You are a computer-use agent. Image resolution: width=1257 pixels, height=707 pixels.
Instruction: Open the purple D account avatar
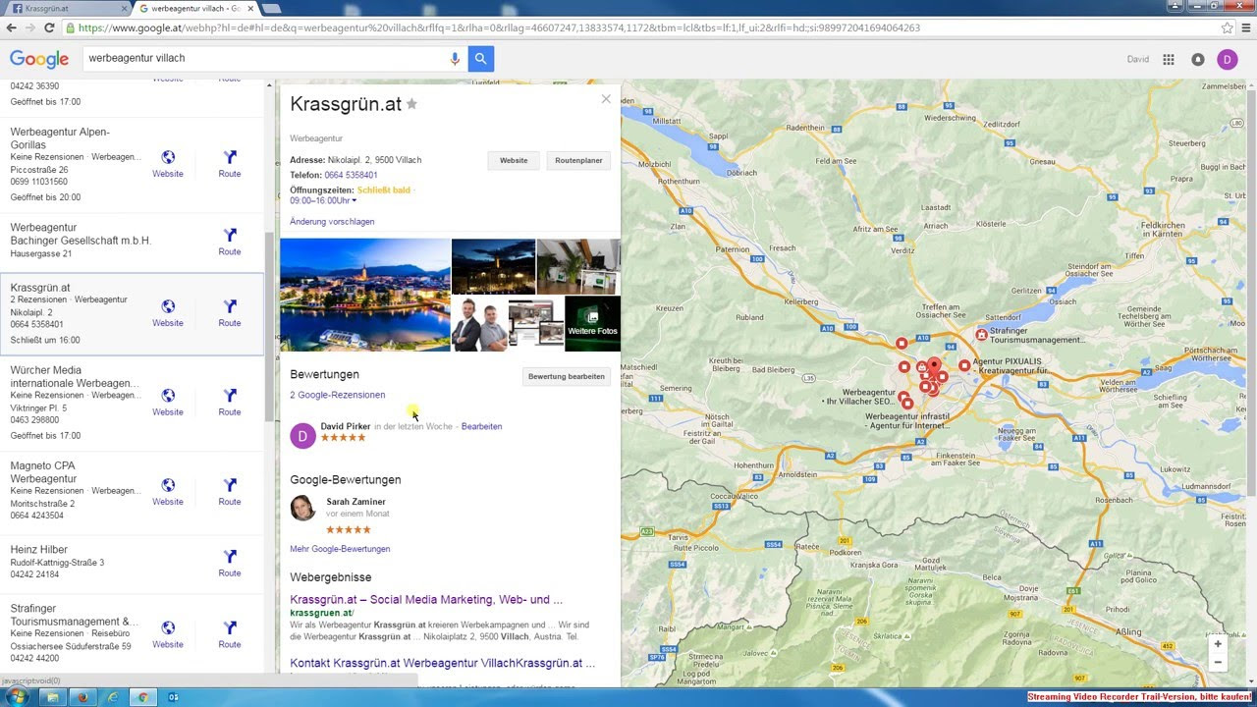tap(1228, 60)
